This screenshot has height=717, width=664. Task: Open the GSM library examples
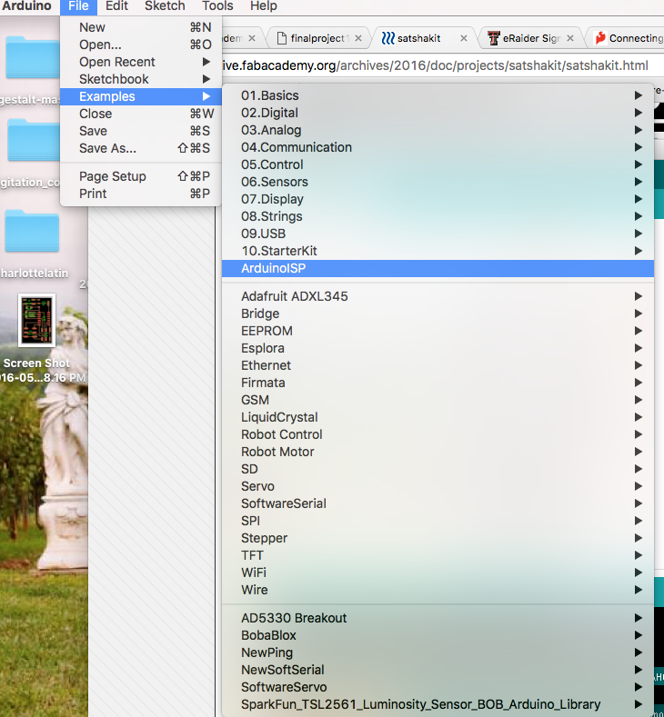tap(438, 400)
